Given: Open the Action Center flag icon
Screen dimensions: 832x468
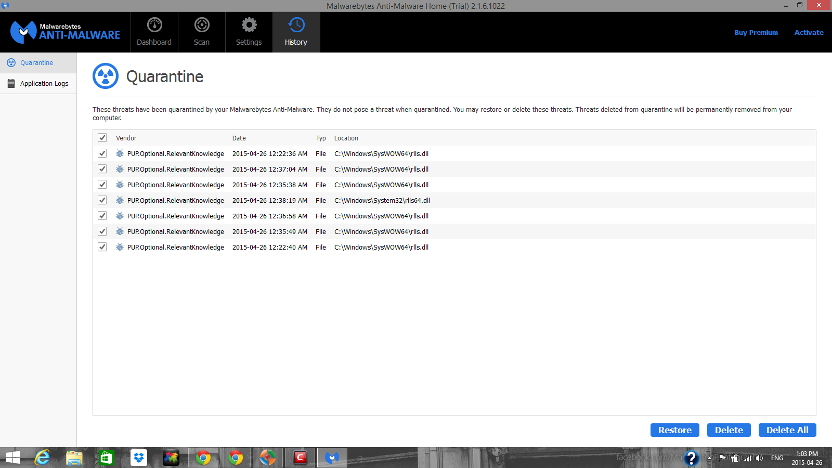Looking at the screenshot, I should (722, 458).
